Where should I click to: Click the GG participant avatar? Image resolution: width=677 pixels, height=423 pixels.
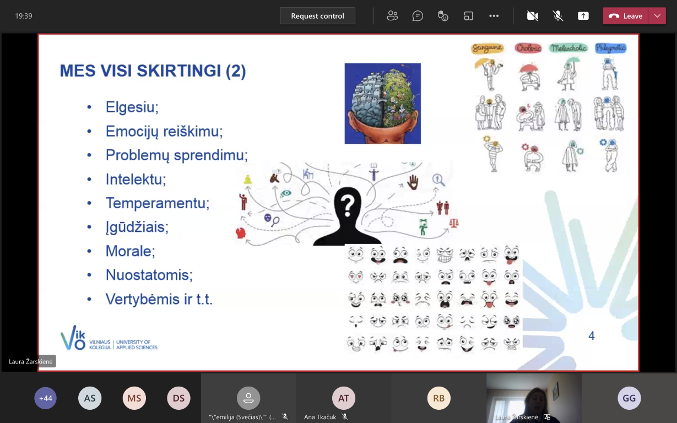point(629,398)
